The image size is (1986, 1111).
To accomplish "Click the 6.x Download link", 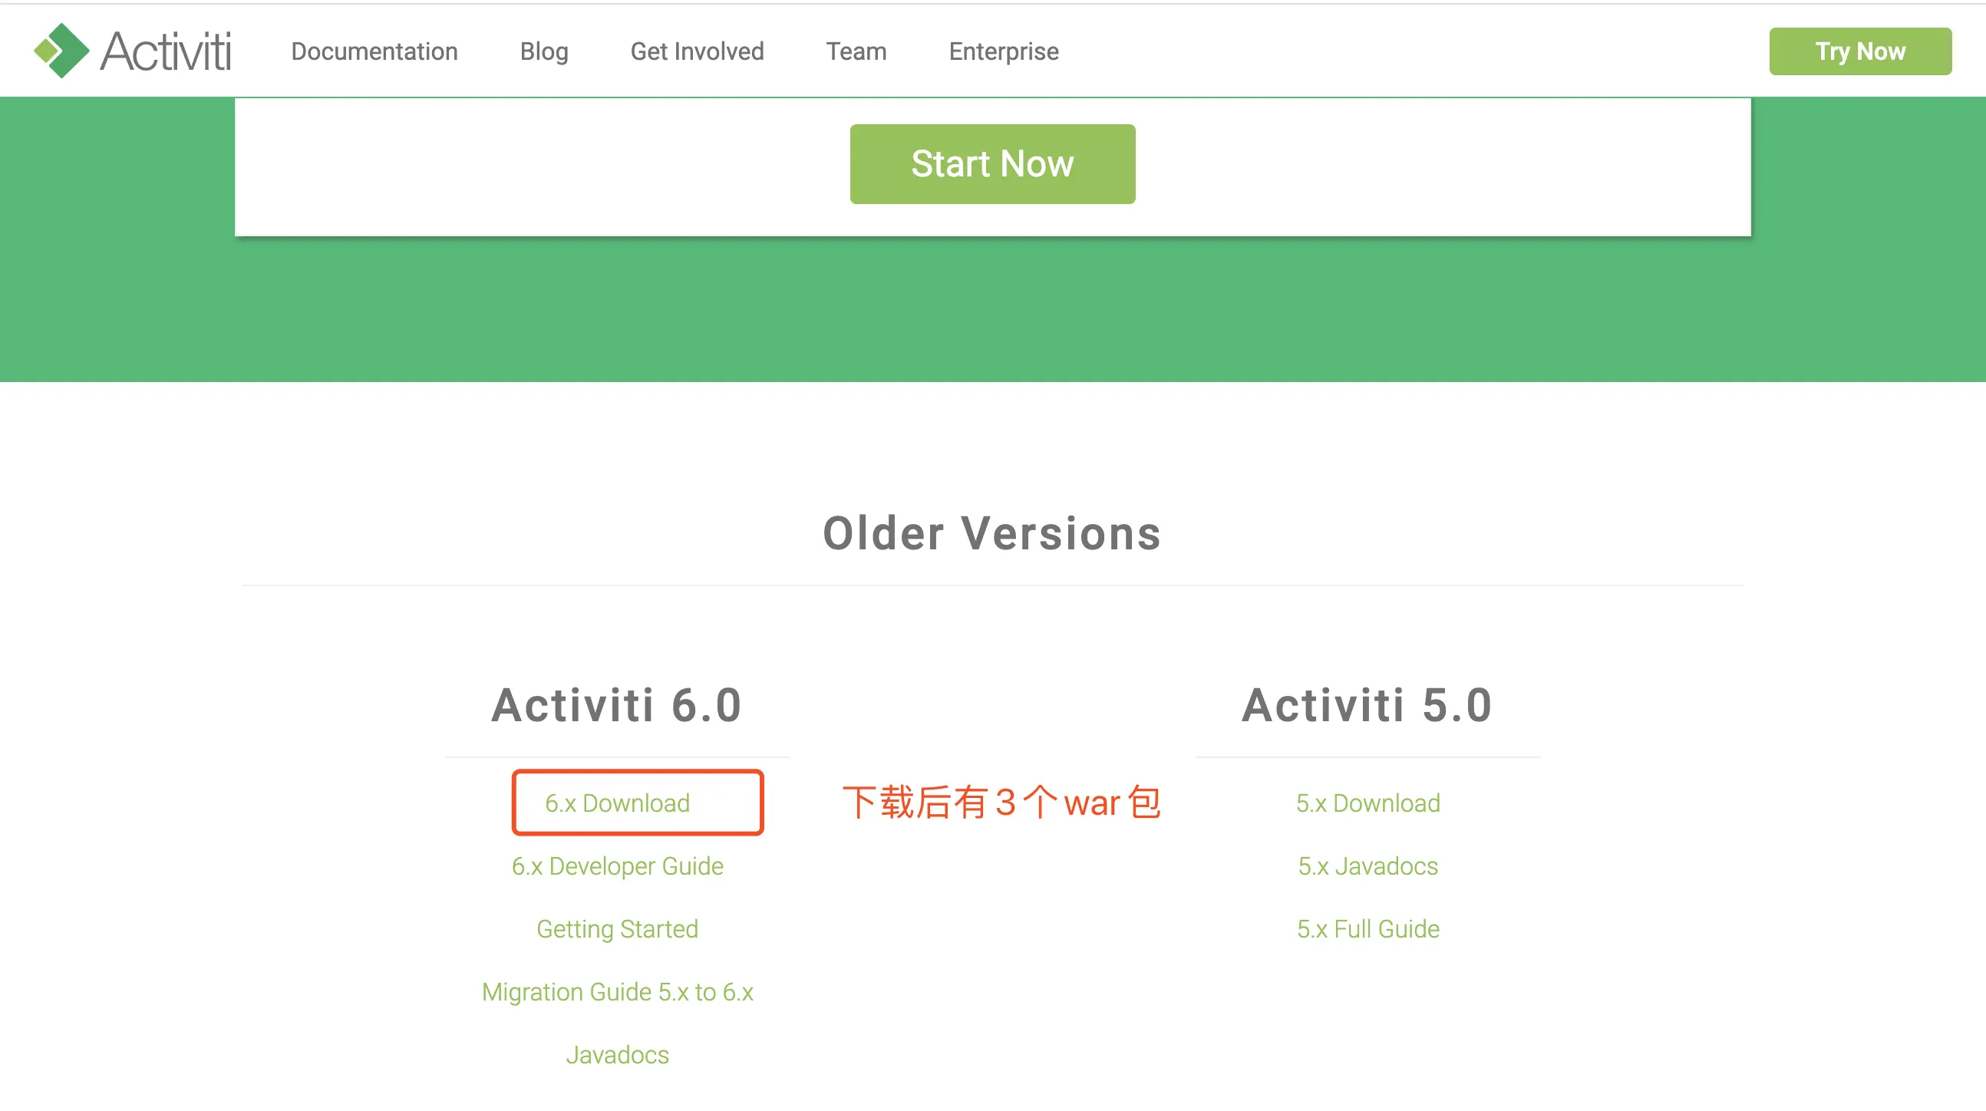I will (x=617, y=803).
